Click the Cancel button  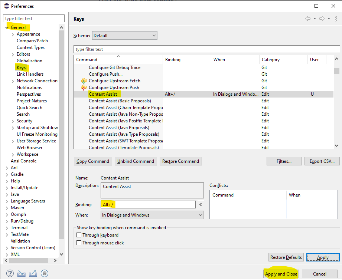click(x=320, y=274)
